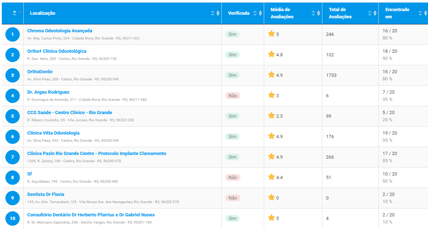The width and height of the screenshot is (428, 230).
Task: Click the rank 3 circle badge
Action: [13, 75]
